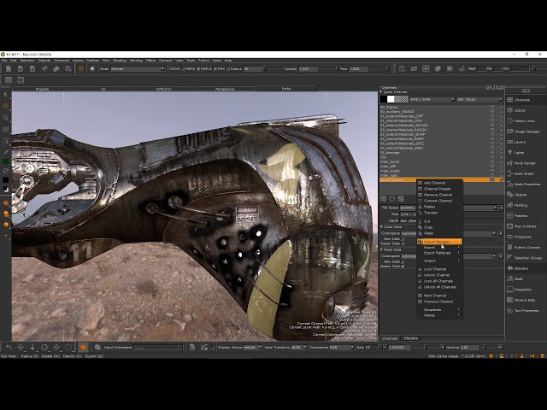Image resolution: width=547 pixels, height=410 pixels.
Task: Click the Radius value input field
Action: (253, 68)
